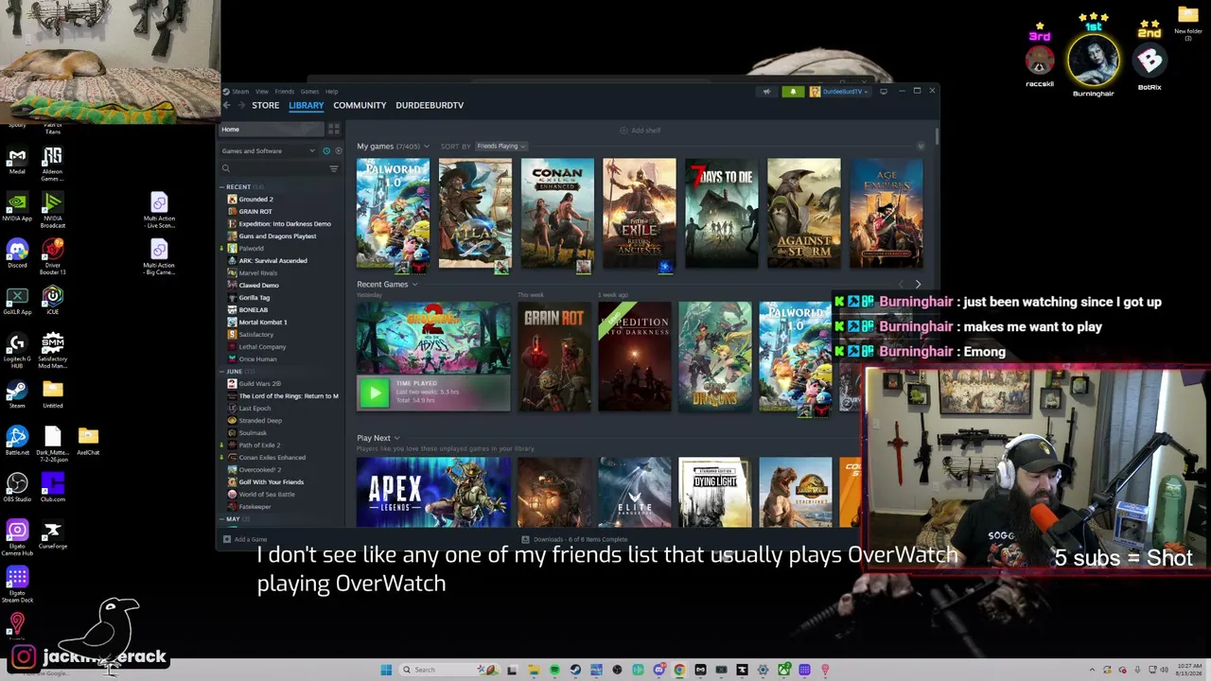Viewport: 1211px width, 681px height.
Task: Open the Windows Start button
Action: pos(386,670)
